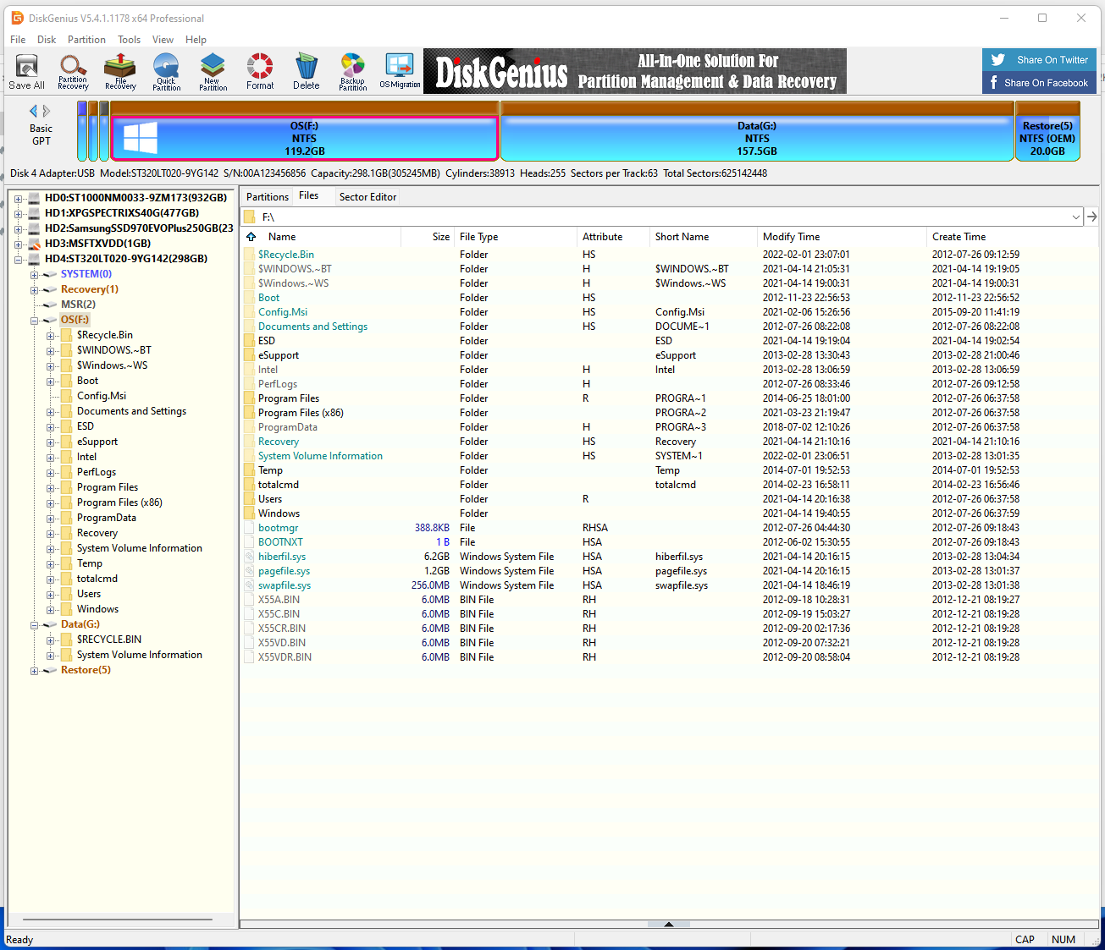The height and width of the screenshot is (950, 1105).
Task: Click the Save All toolbar icon
Action: pos(26,72)
